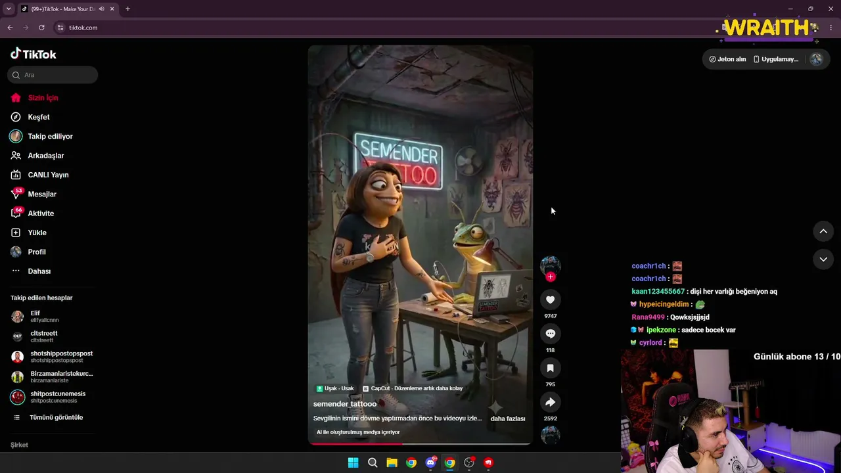View site information icon beside tiktok.com
Screen dimensions: 841x473
60,28
